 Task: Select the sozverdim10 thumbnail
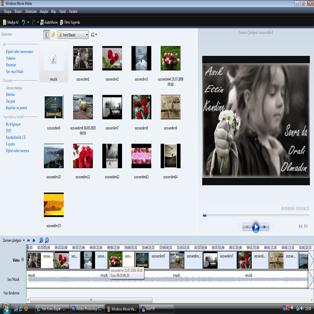tap(54, 156)
